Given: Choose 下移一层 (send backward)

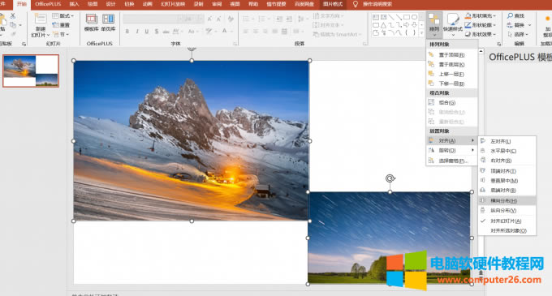Looking at the screenshot, I should pyautogui.click(x=451, y=84).
